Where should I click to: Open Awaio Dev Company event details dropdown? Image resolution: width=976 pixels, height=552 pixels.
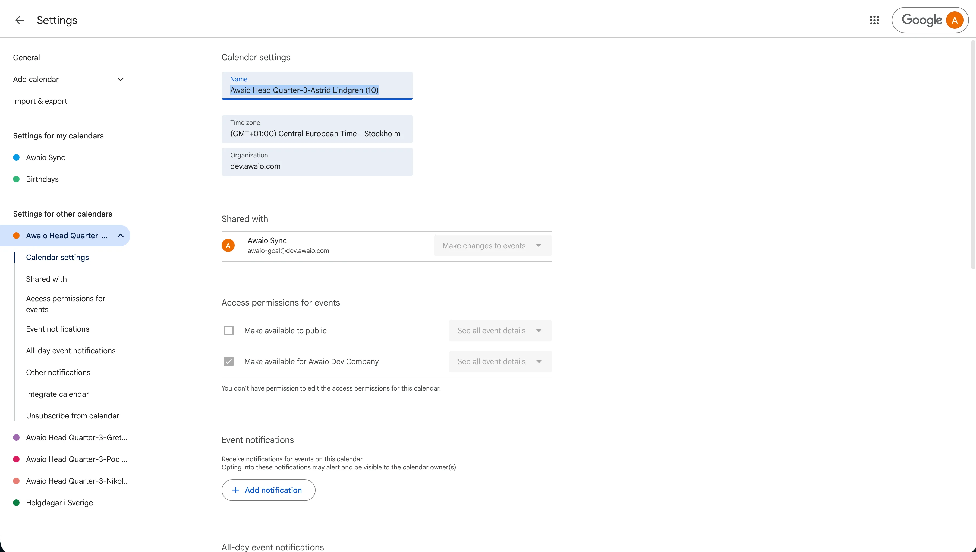(x=500, y=362)
